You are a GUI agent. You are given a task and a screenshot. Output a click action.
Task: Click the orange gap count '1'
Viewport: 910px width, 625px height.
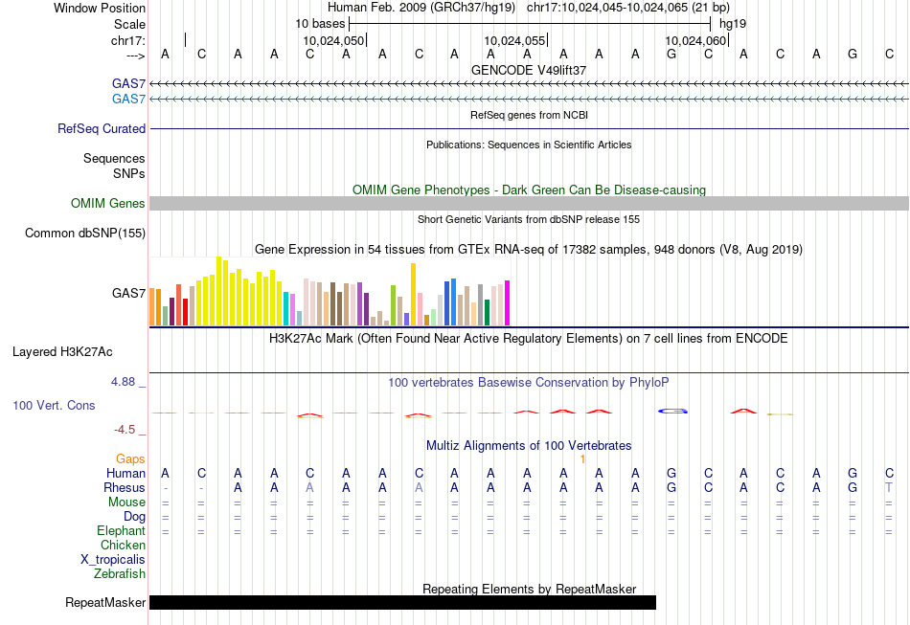[x=582, y=459]
